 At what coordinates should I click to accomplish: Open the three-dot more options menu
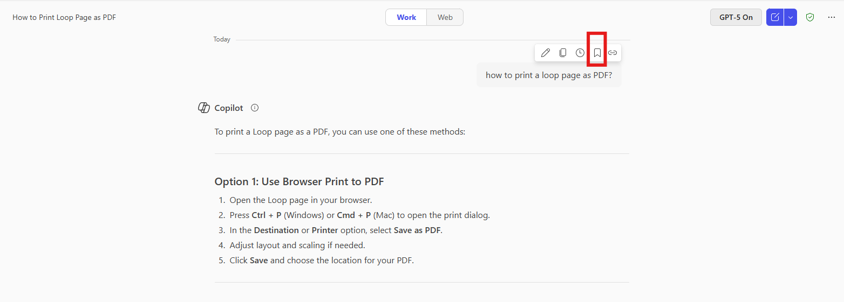pos(832,17)
